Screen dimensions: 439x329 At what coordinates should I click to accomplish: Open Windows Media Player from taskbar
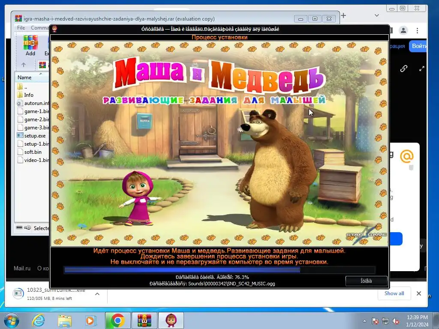90,320
